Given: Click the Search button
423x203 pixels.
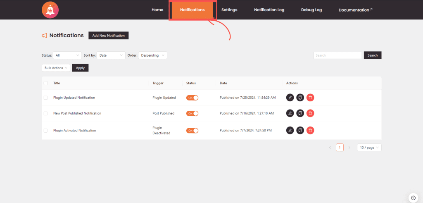Looking at the screenshot, I should [373, 55].
